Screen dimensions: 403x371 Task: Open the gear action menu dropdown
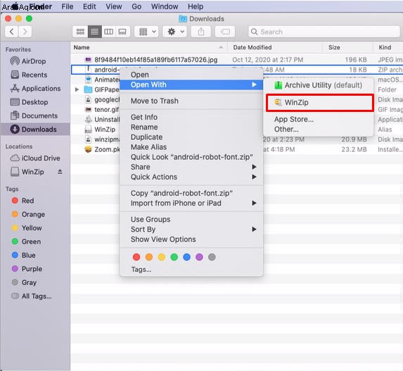[175, 32]
